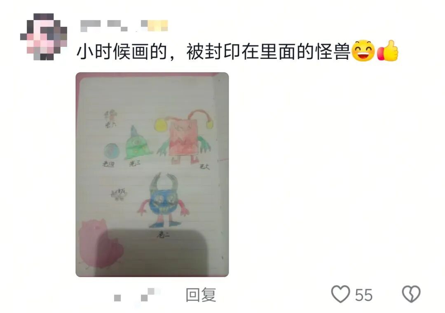445x313 pixels.
Task: Tap the blue horned monster drawing
Action: [x=163, y=201]
